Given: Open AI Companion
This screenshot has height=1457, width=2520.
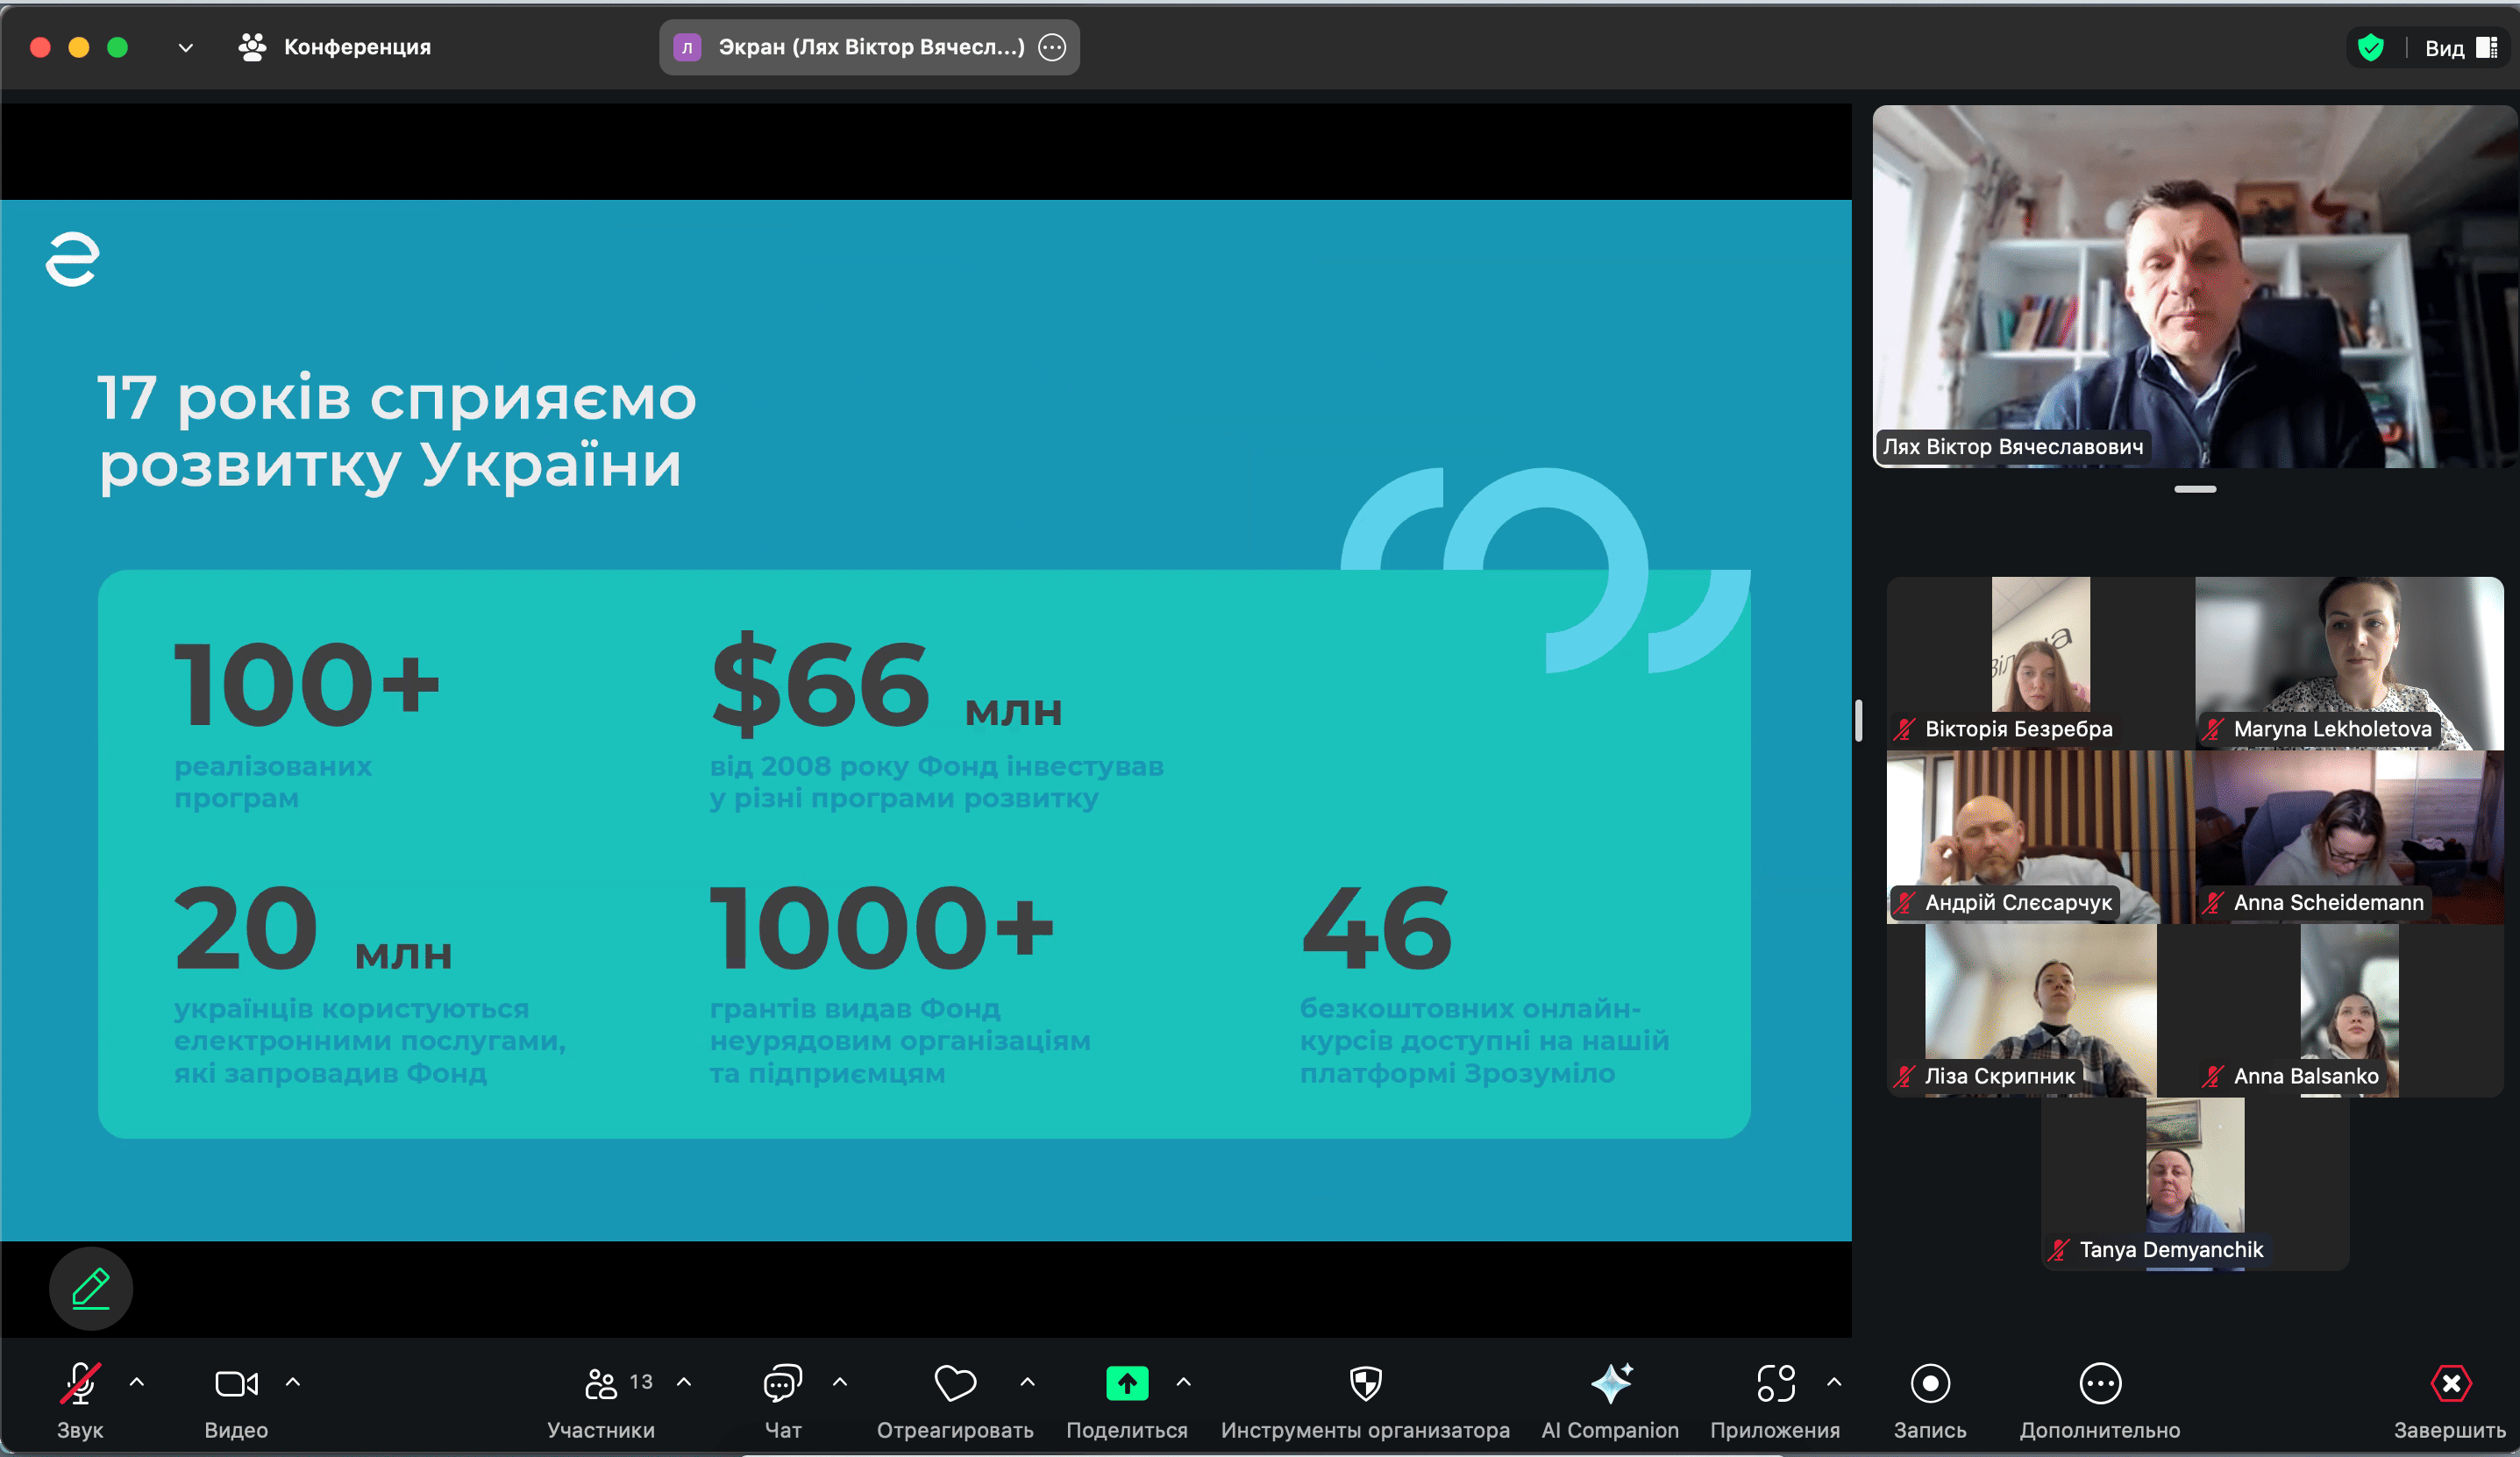Looking at the screenshot, I should 1610,1385.
